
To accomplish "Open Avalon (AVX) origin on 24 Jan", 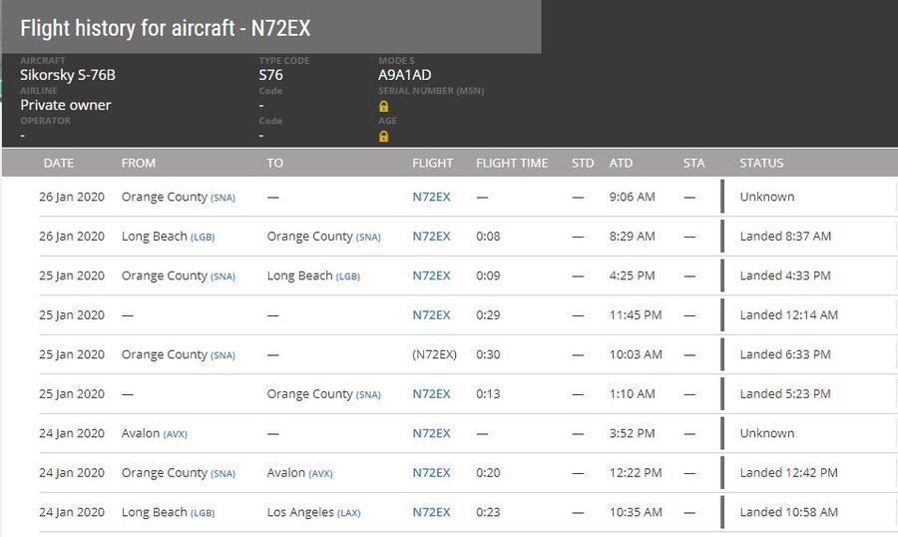I will 154,433.
